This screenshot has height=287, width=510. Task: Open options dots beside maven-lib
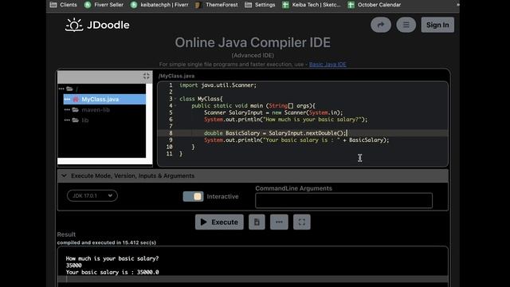coord(67,110)
